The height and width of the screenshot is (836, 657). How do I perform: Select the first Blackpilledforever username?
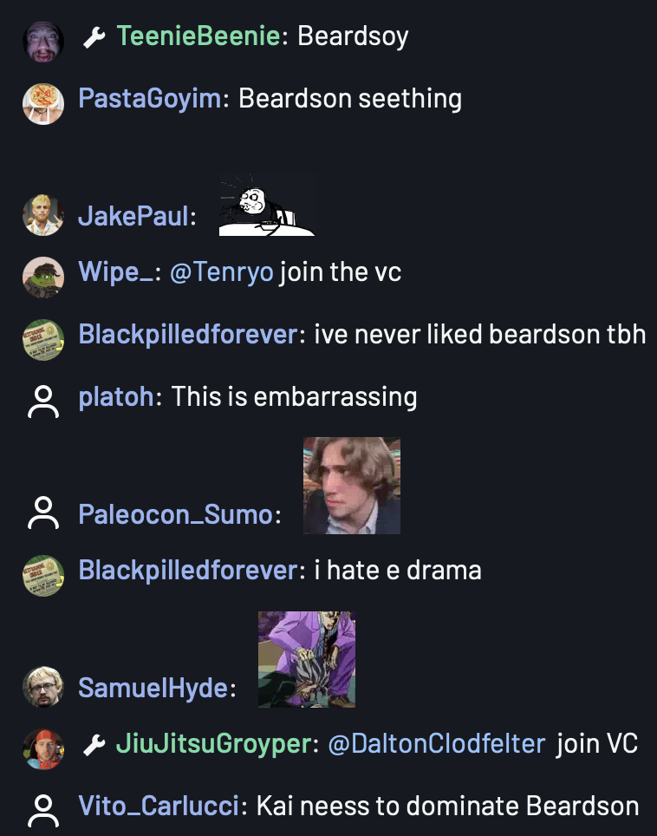(x=188, y=335)
